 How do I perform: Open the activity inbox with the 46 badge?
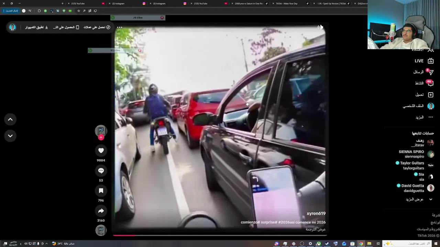[x=424, y=83]
